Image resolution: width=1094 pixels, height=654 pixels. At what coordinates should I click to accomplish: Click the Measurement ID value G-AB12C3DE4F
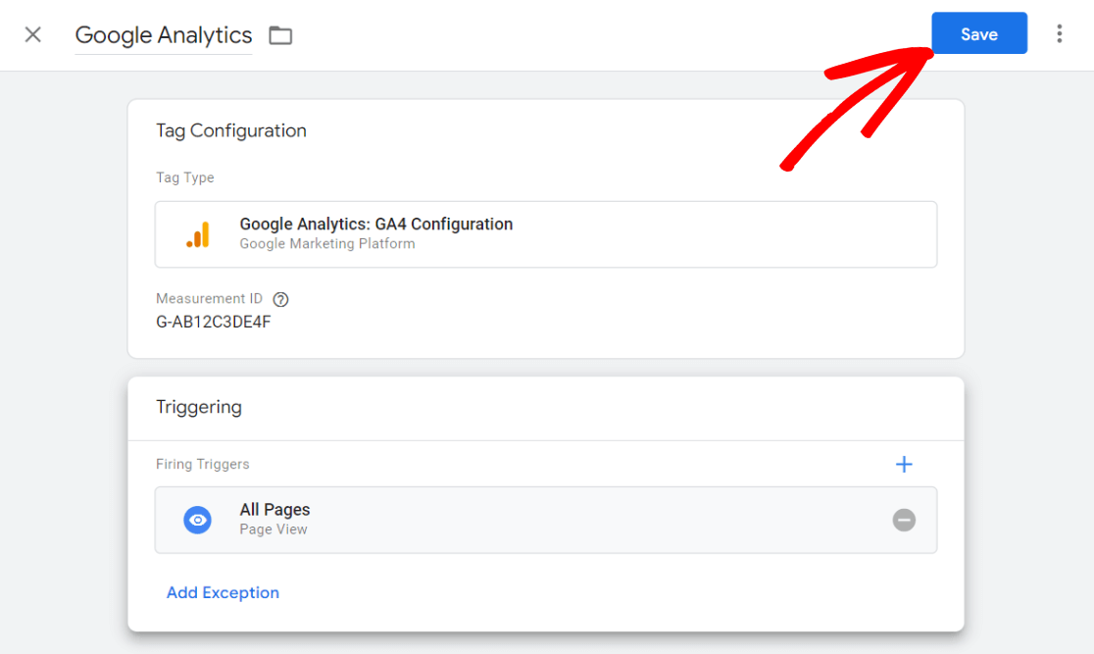pyautogui.click(x=212, y=321)
